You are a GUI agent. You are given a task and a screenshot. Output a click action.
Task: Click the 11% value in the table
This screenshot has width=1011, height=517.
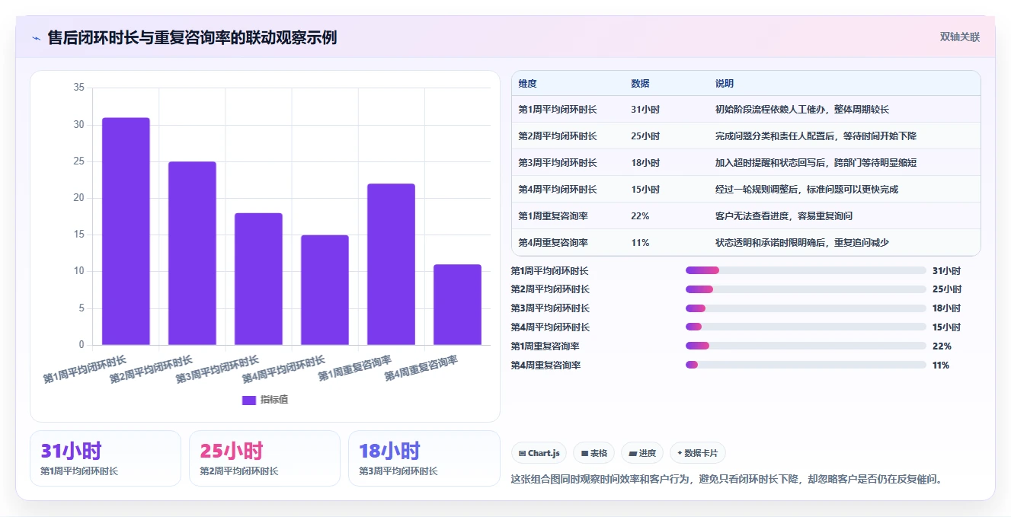pos(640,243)
